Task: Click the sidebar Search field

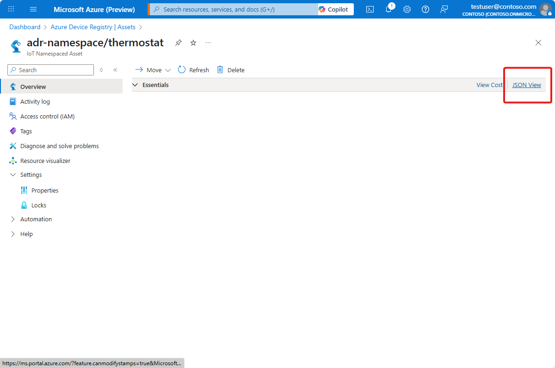Action: tap(51, 70)
